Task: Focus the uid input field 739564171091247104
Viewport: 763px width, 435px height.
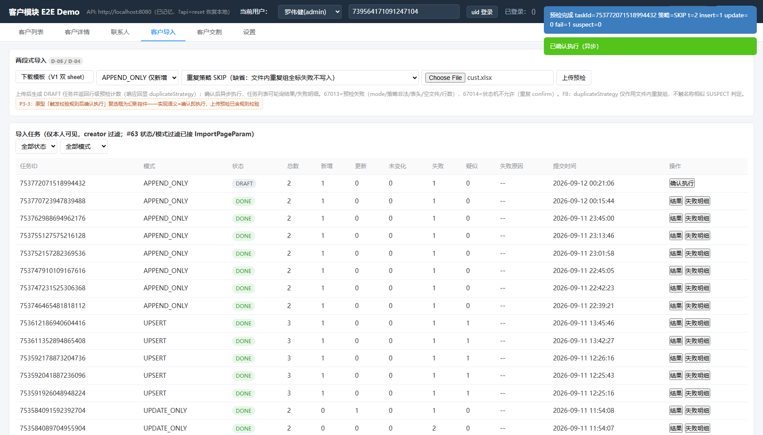Action: (404, 12)
